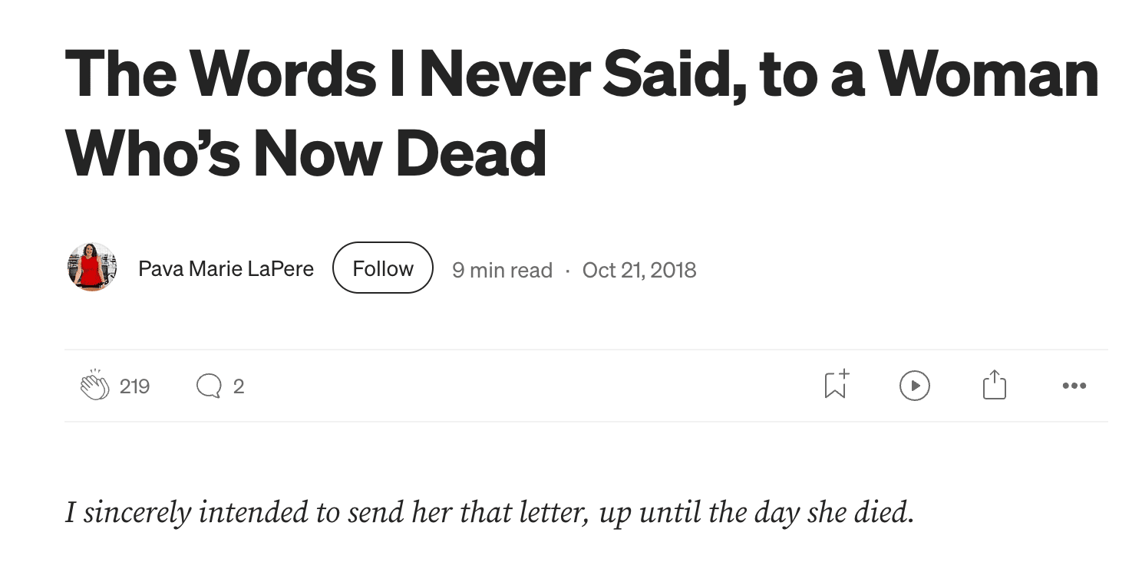Click the word 'died' ending the first sentence
1142x575 pixels.
(x=887, y=512)
